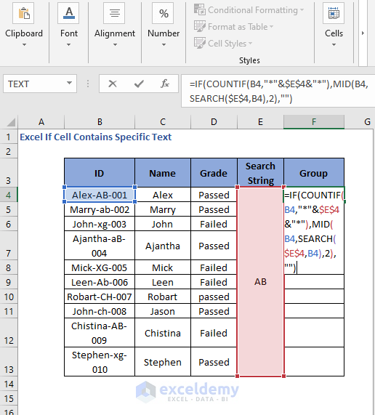Click the name cell Robart
This screenshot has height=415, width=375.
point(163,297)
